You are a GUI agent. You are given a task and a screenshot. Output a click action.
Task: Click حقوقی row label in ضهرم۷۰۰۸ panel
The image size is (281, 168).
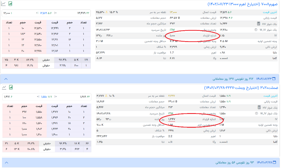[46, 66]
